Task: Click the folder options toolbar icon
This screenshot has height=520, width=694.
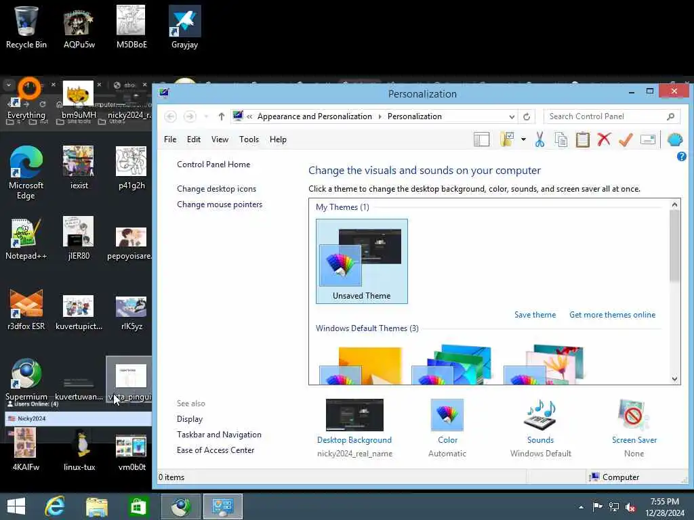Action: [507, 139]
